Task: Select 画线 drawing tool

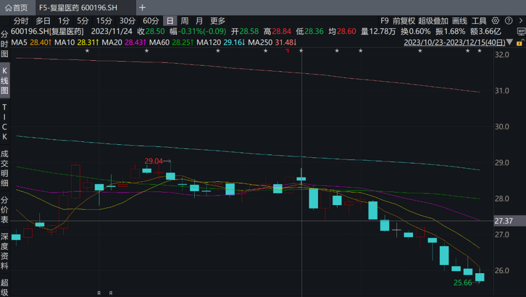Action: tap(459, 21)
